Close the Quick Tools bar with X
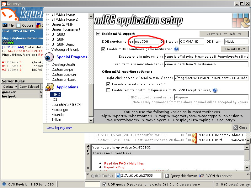Viewport: 251px width, 188px height. [x=88, y=174]
